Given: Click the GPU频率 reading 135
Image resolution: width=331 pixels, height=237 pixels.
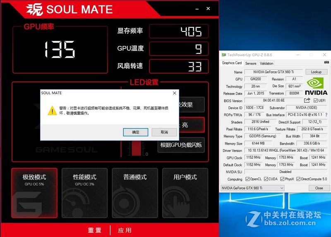Looking at the screenshot, I should pos(60,49).
